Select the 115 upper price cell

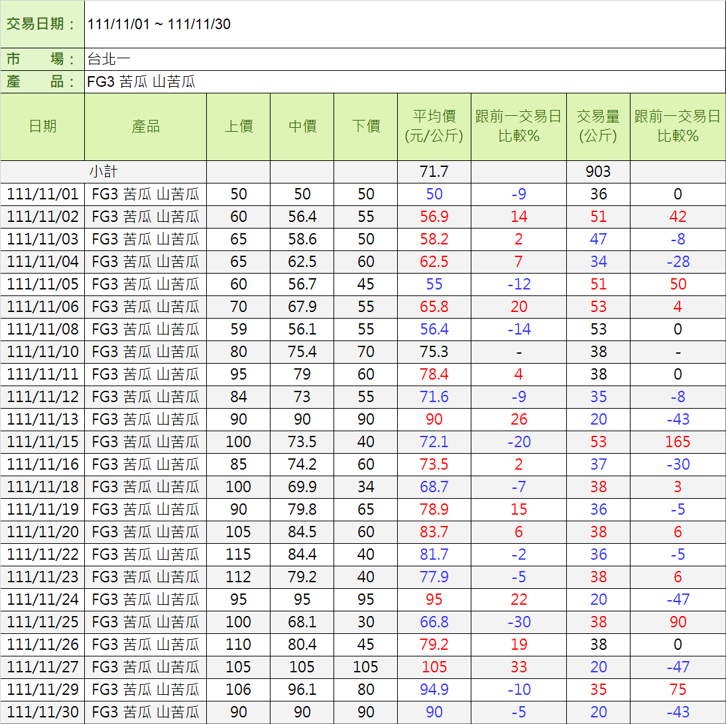[x=238, y=554]
